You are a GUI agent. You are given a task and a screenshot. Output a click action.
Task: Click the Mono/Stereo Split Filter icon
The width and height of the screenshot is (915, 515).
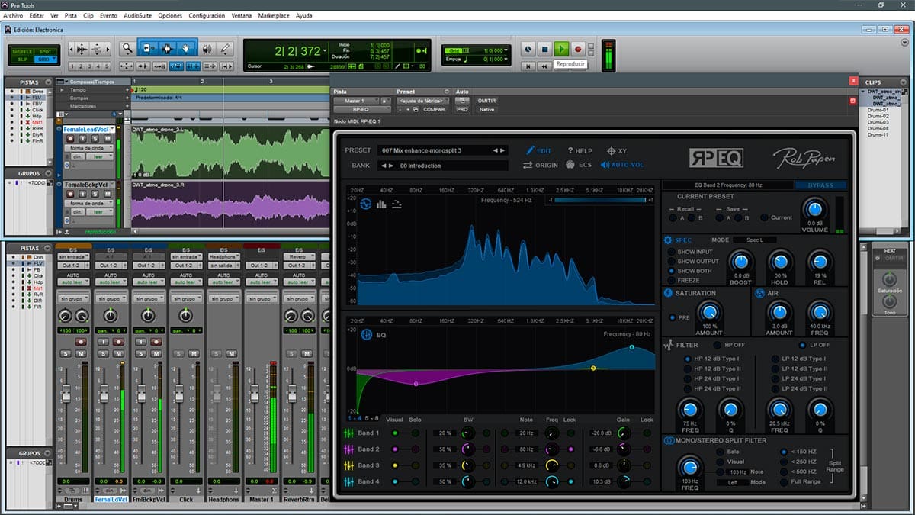(x=668, y=440)
